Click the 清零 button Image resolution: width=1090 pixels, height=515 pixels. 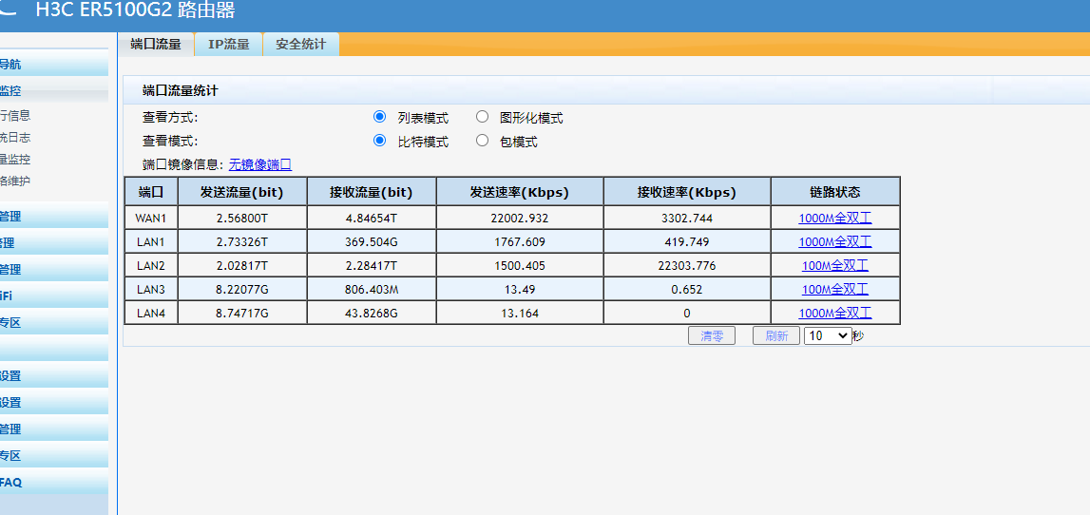712,335
